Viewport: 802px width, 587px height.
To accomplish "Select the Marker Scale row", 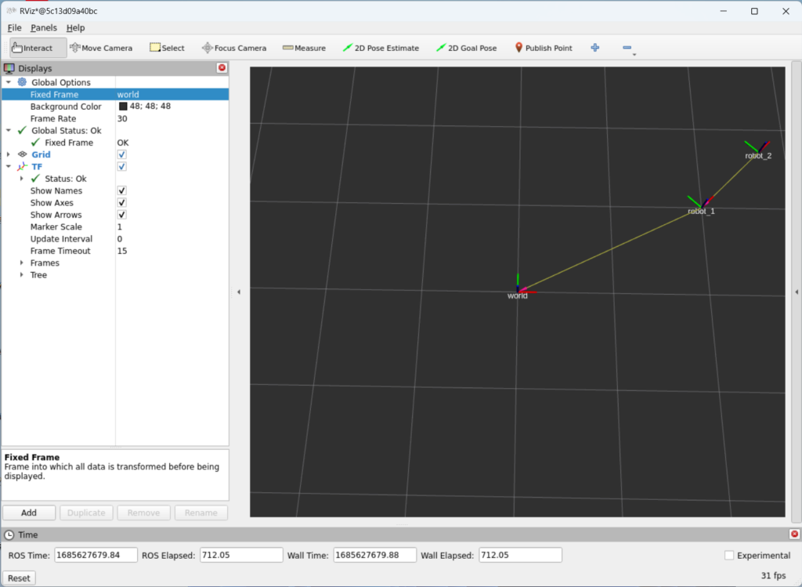I will click(116, 226).
